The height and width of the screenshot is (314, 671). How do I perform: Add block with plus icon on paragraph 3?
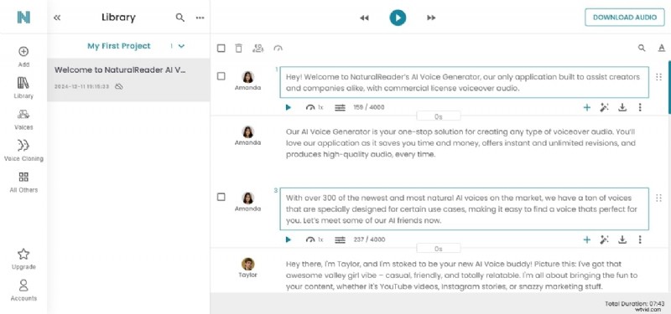coord(586,239)
